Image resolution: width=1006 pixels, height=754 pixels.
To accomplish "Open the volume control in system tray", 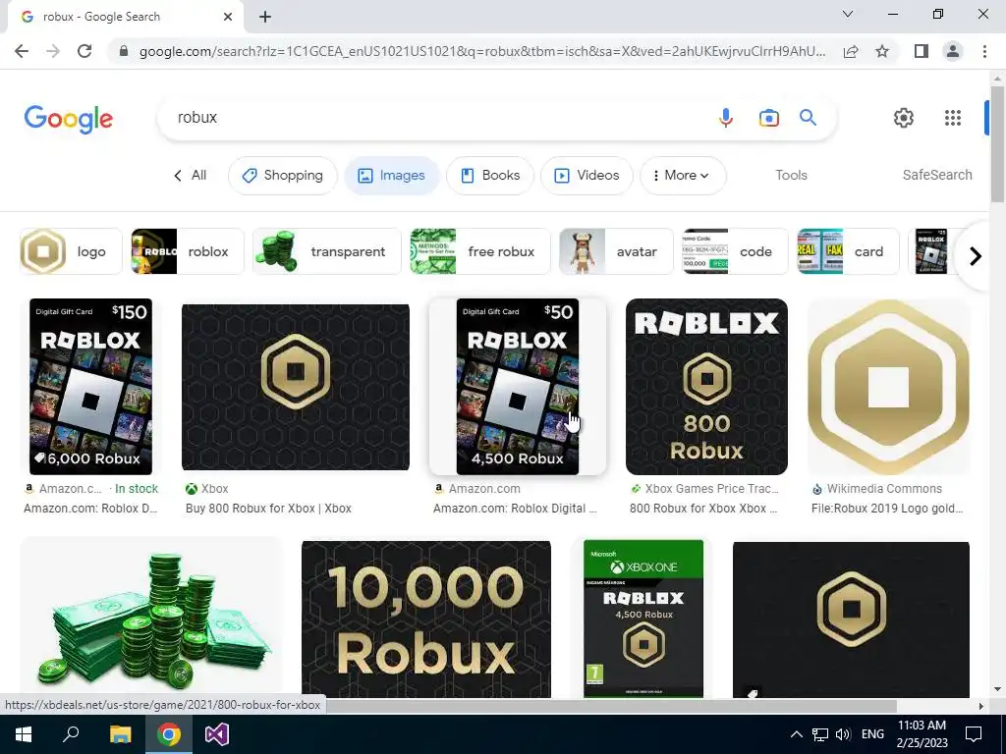I will point(843,734).
